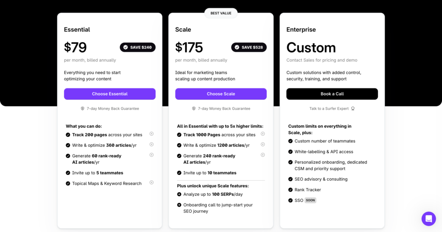Viewport: 442px width, 232px height.
Task: Click the SSO SOON tag
Action: [x=310, y=200]
